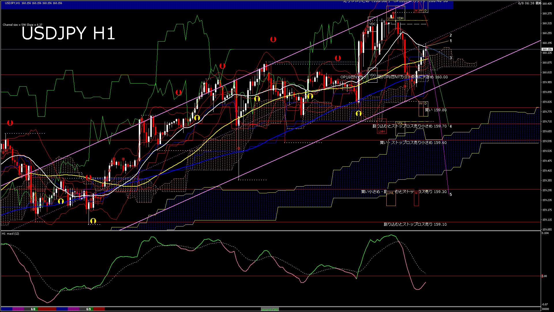Click the 159.60 buy and stop-loss label
The height and width of the screenshot is (312, 554).
click(x=413, y=142)
